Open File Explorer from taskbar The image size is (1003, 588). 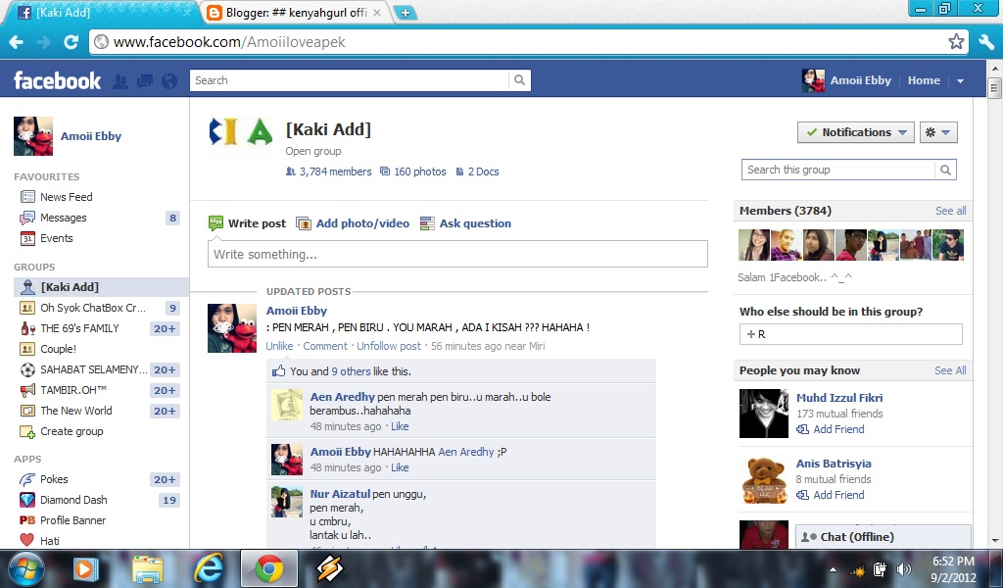coord(148,568)
